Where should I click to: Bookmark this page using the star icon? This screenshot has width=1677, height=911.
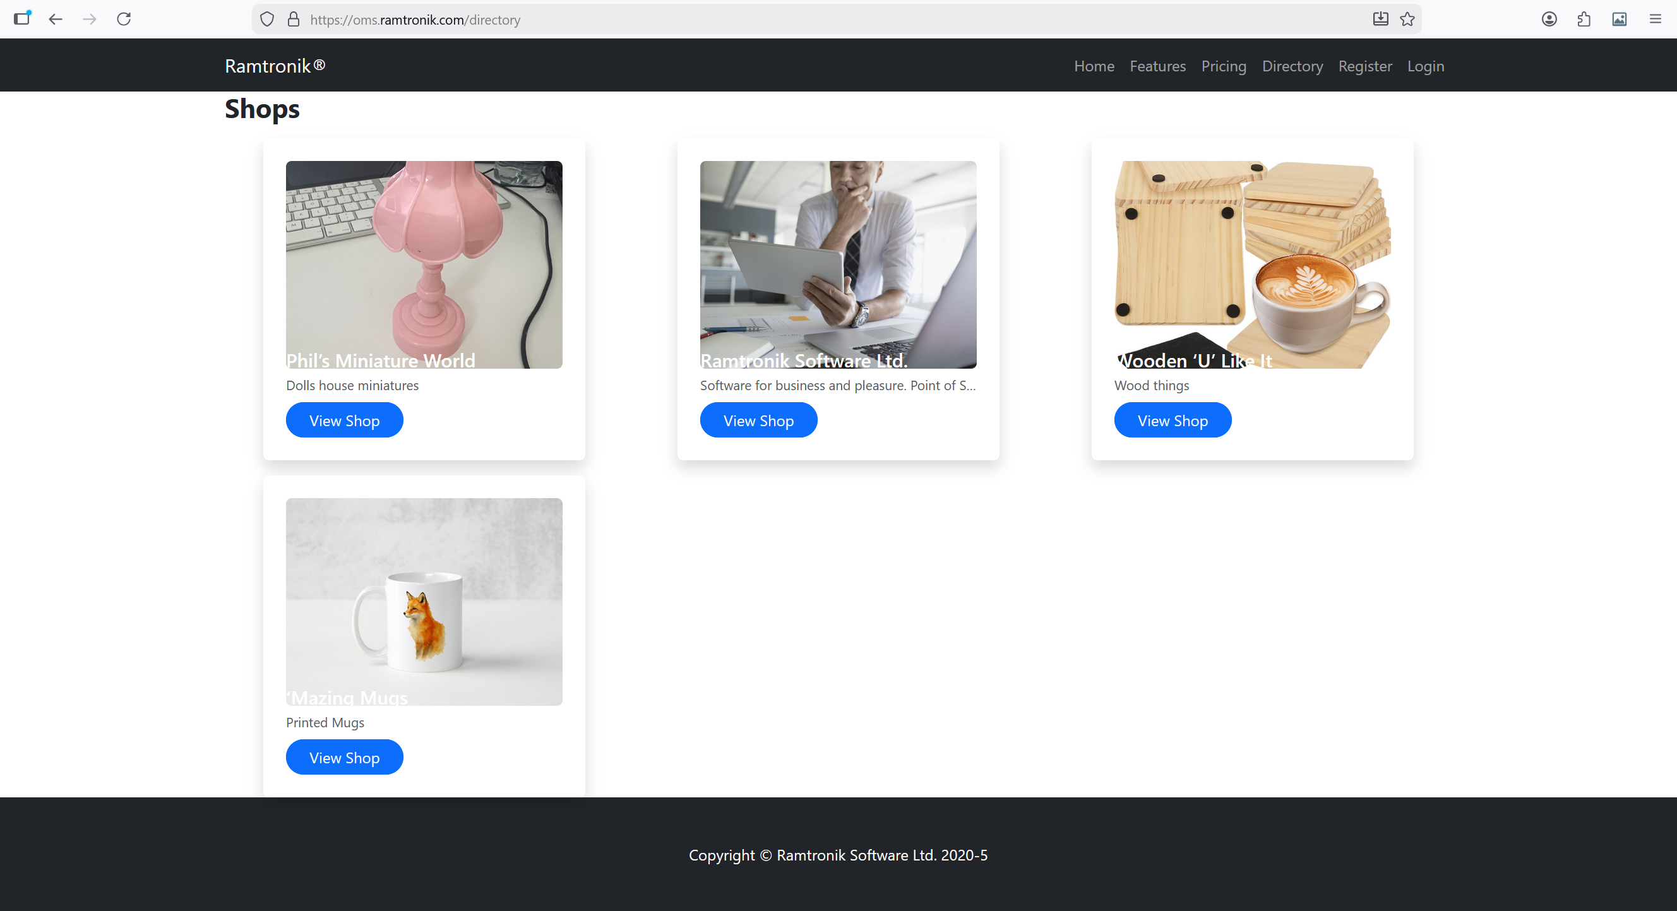coord(1407,19)
